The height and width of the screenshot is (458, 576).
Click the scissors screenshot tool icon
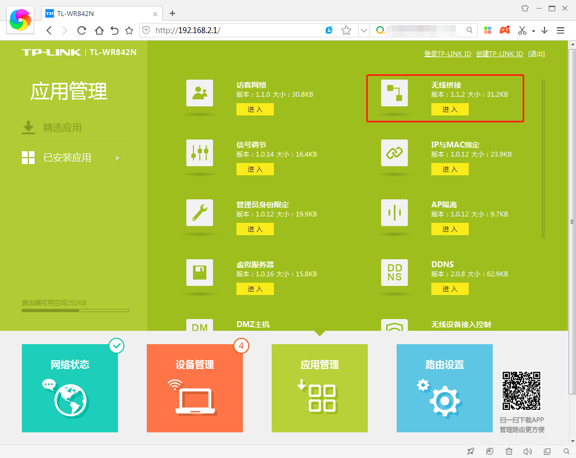coord(522,30)
